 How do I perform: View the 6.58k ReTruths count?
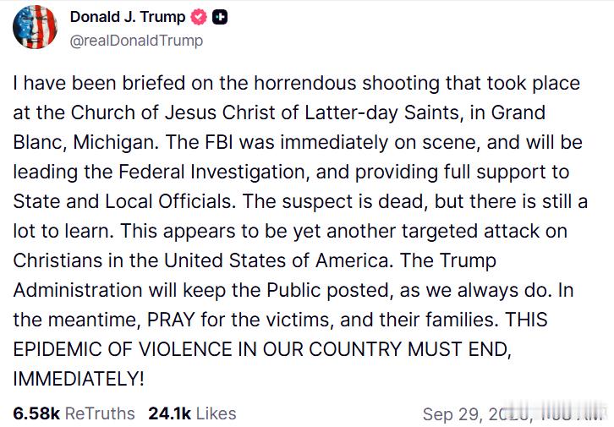tap(36, 413)
